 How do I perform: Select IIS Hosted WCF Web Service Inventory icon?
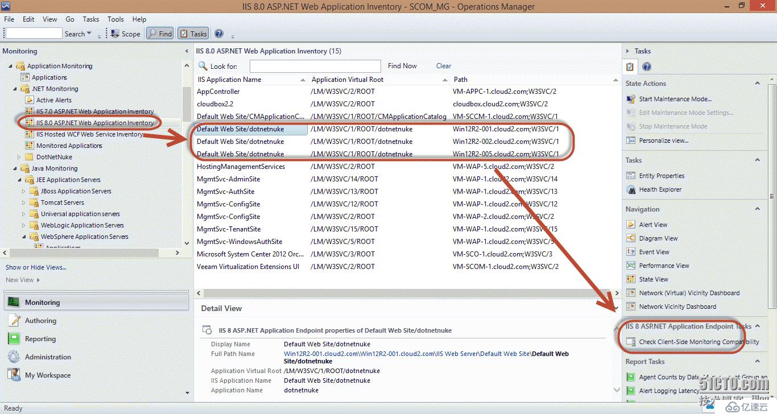coord(31,134)
